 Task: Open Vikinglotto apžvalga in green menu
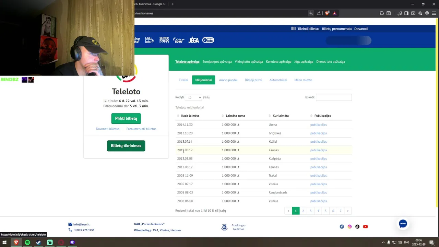click(x=249, y=62)
